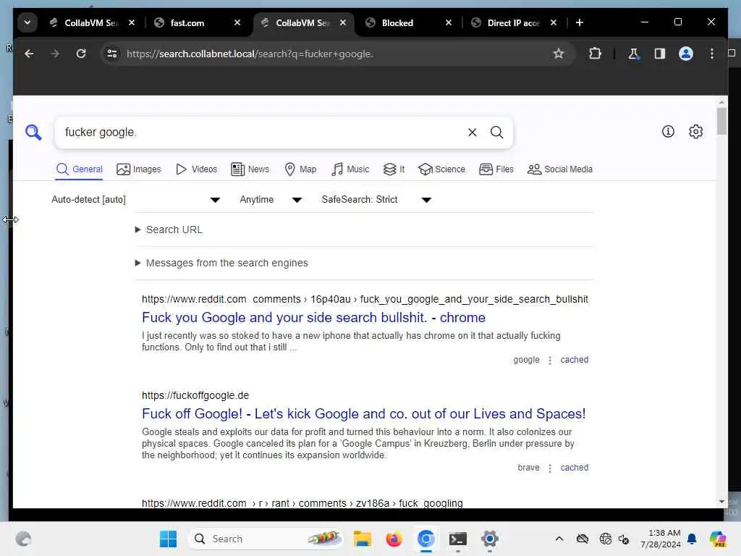Viewport: 741px width, 556px height.
Task: Switch to first CollabVM Search tab
Action: point(90,22)
